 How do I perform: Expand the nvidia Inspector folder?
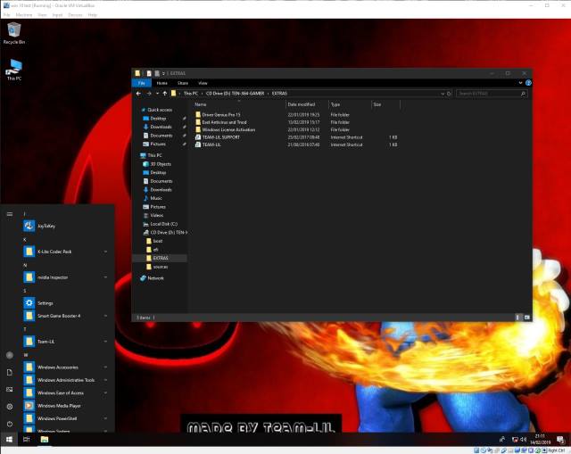[65, 277]
